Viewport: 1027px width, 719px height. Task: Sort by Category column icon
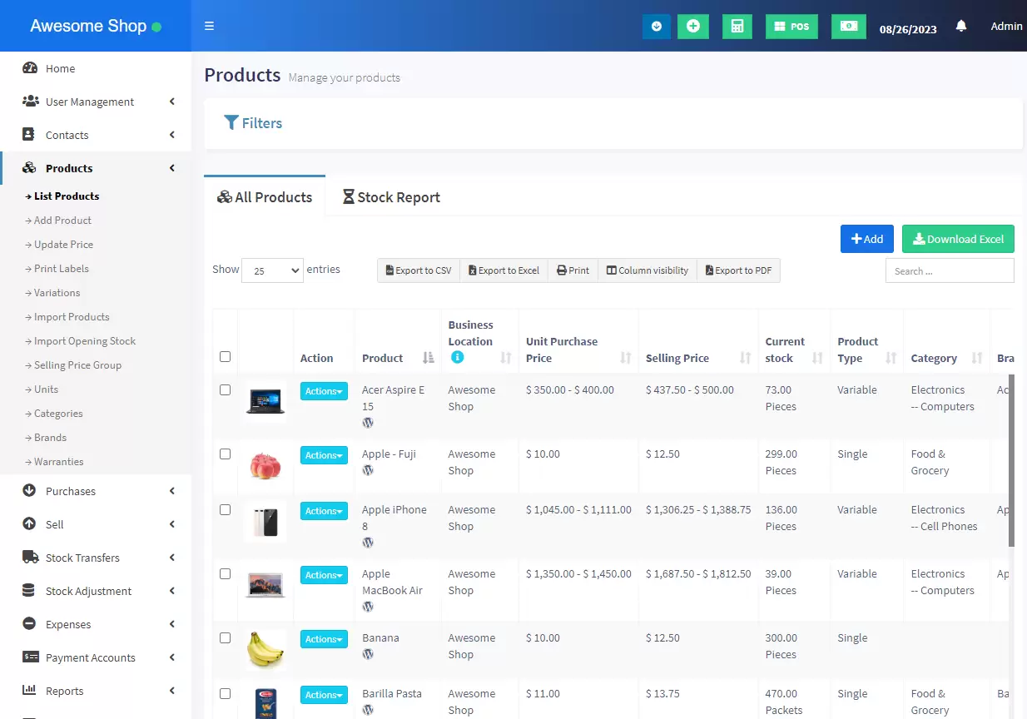976,358
